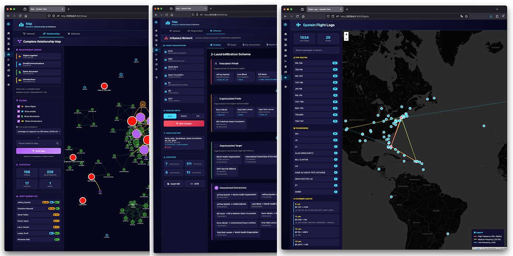The width and height of the screenshot is (513, 256).
Task: Click Export MD button
Action: (173, 184)
